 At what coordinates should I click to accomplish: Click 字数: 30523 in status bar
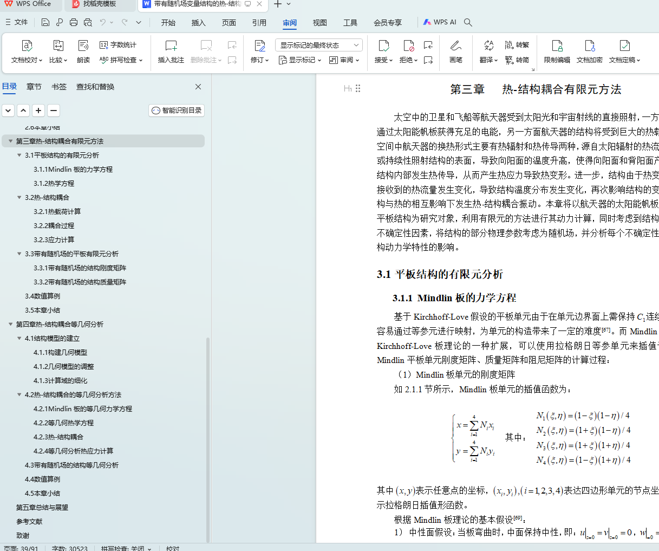69,548
